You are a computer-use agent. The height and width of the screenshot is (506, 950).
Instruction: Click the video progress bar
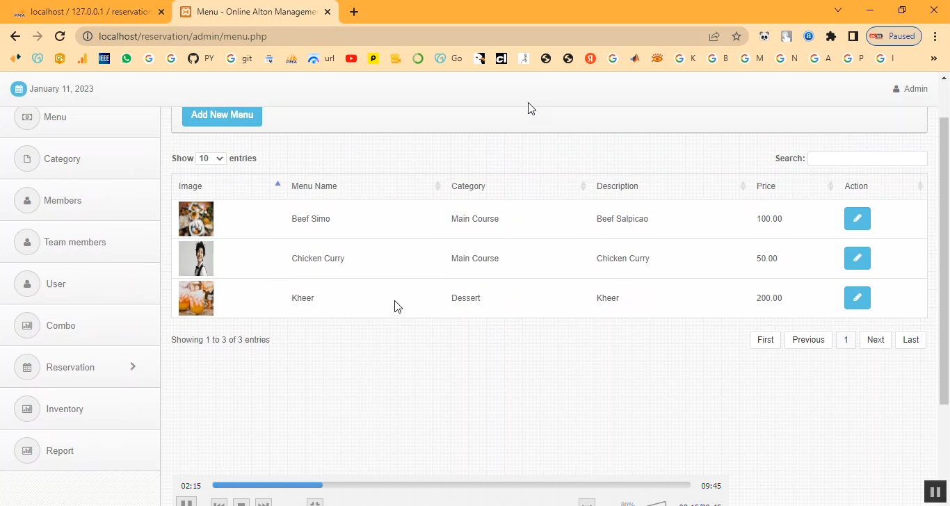[451, 485]
